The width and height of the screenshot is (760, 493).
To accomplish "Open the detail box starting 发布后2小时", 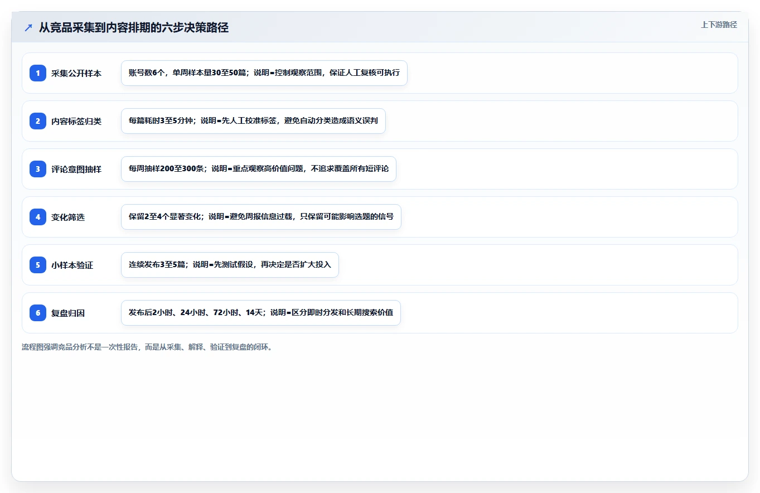I will (261, 313).
